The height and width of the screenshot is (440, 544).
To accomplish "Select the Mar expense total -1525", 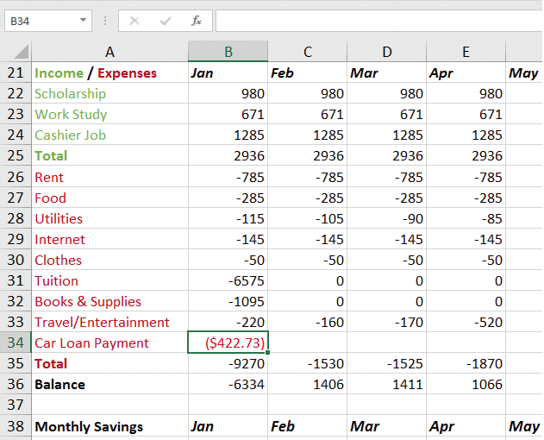I will point(386,363).
